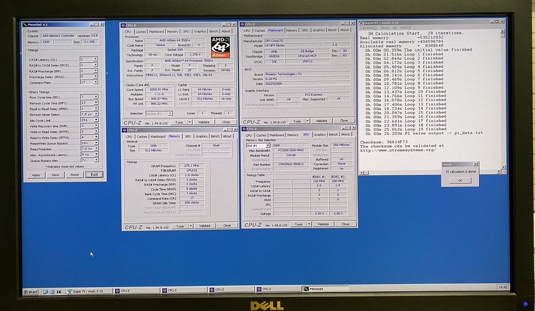Open the Bench tab in CPU-Z Mainboard window
This screenshot has width=535, height=311.
point(332,30)
